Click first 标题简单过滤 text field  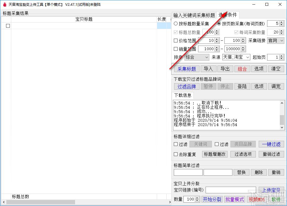pyautogui.click(x=188, y=172)
